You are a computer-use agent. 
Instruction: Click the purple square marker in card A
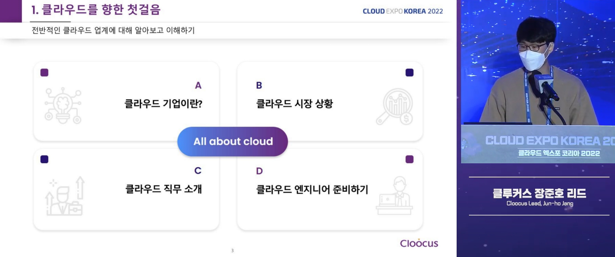[x=44, y=72]
